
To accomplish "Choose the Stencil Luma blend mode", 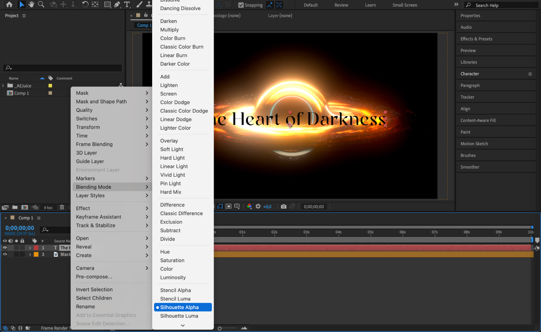I will click(x=175, y=299).
